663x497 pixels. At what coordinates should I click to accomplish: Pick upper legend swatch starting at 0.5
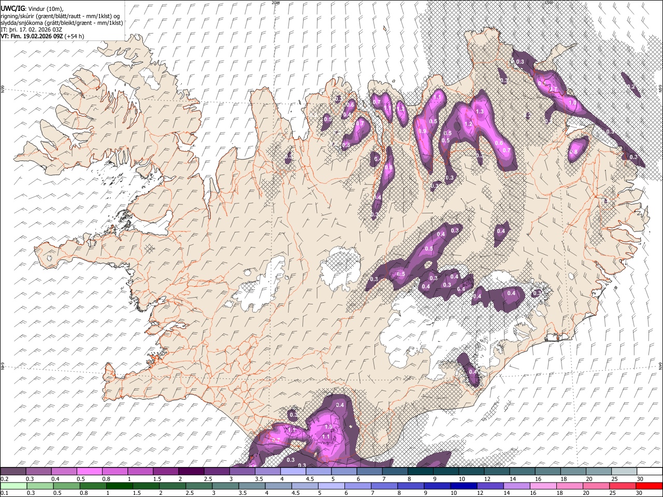tap(89, 472)
